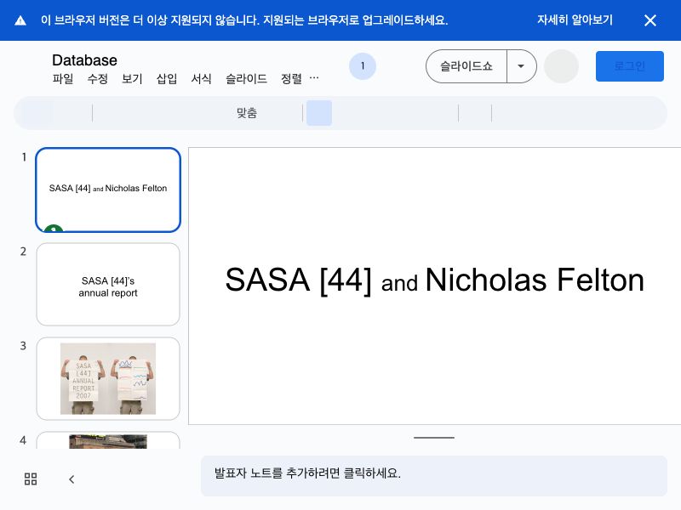Click the highlighted blue toolbar button
This screenshot has width=681, height=510.
pyautogui.click(x=319, y=113)
